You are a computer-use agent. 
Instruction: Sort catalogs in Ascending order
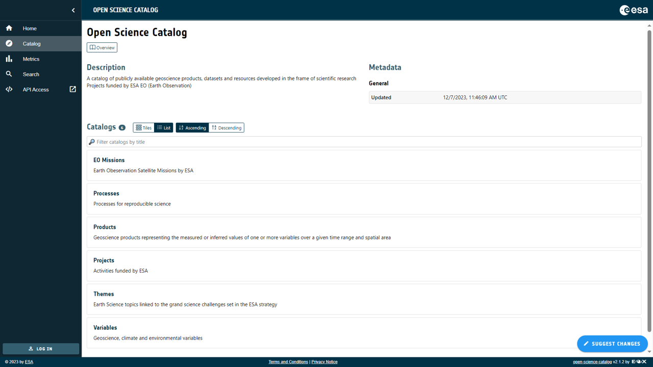pos(192,128)
